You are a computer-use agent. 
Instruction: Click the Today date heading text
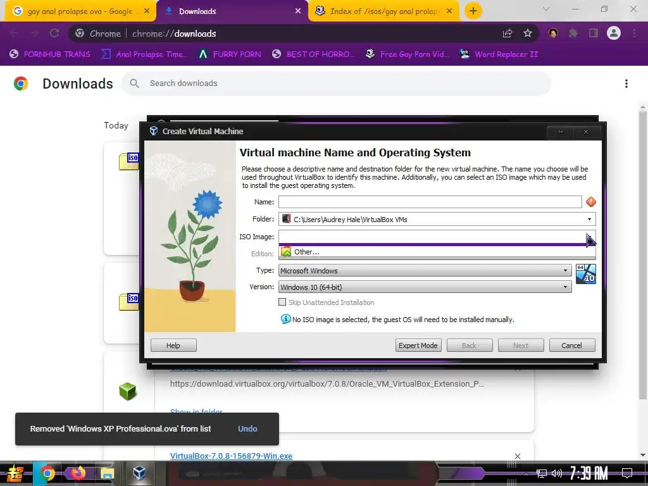point(116,125)
